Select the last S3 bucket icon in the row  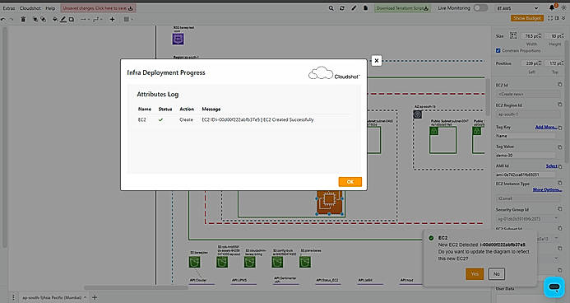pyautogui.click(x=305, y=262)
